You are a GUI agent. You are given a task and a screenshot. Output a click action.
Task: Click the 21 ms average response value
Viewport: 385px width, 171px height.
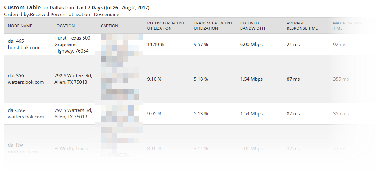tap(293, 45)
